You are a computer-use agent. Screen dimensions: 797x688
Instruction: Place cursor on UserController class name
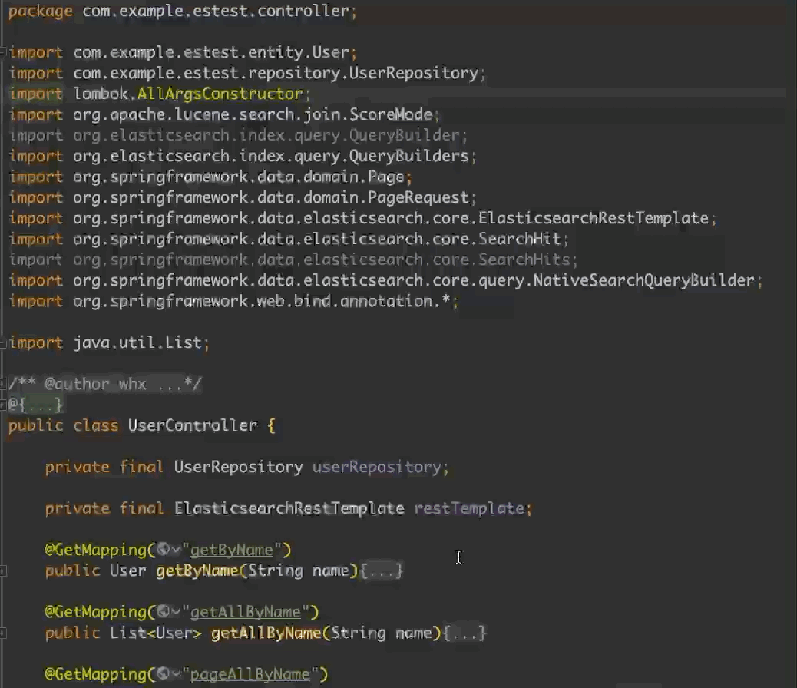(x=193, y=425)
